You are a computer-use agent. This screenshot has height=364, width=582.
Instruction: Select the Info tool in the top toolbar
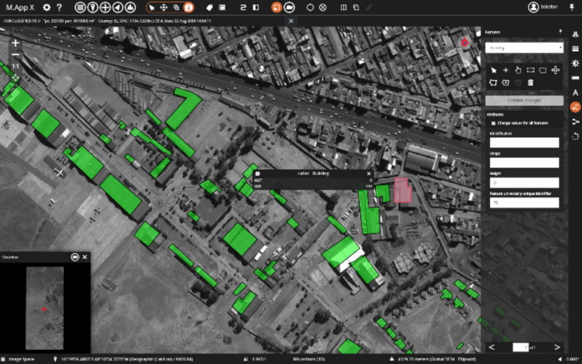coord(188,7)
